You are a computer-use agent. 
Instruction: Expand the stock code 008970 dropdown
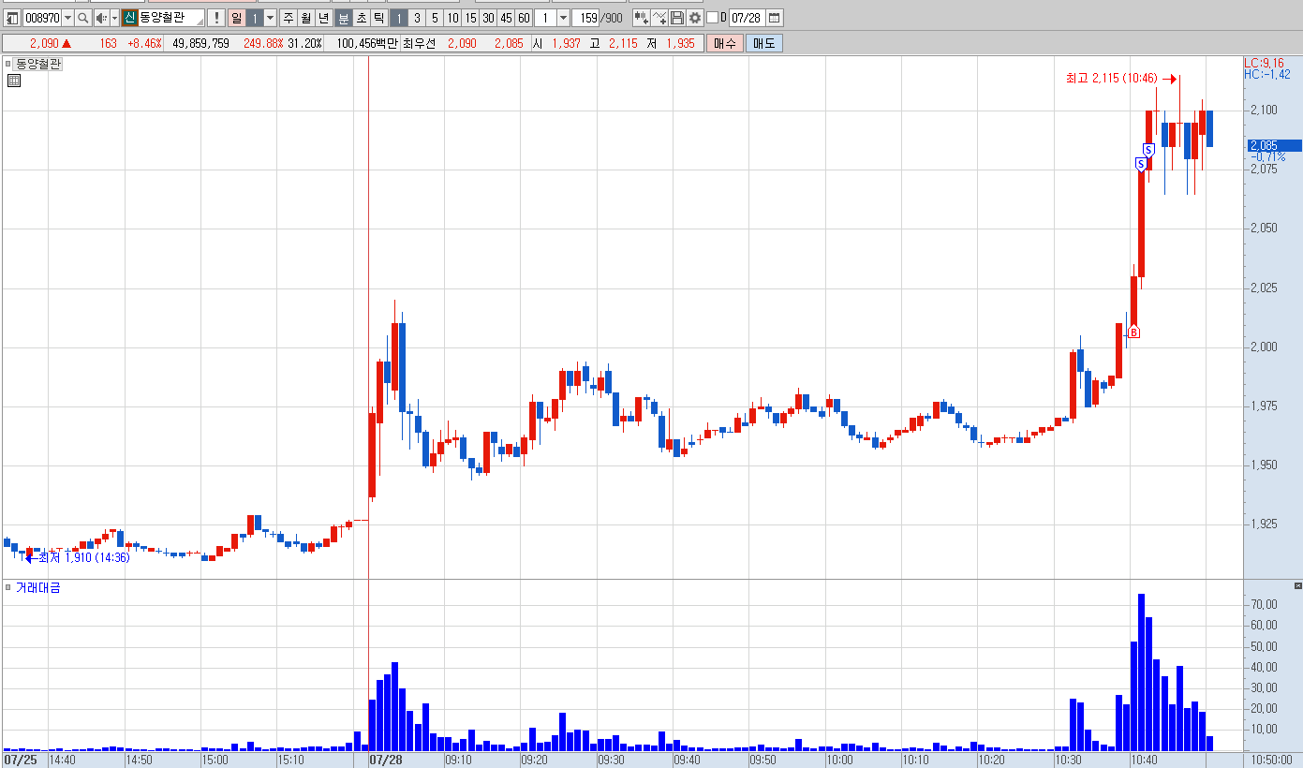67,18
